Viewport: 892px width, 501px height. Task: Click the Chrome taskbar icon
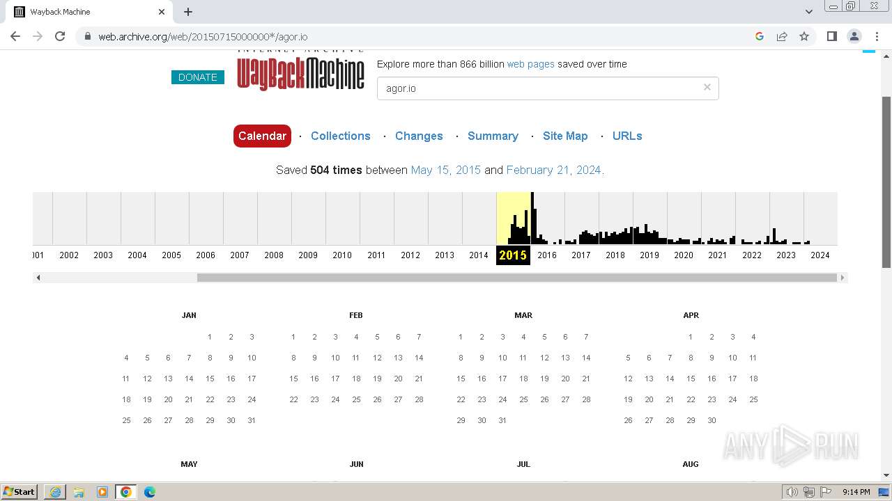[x=126, y=492]
